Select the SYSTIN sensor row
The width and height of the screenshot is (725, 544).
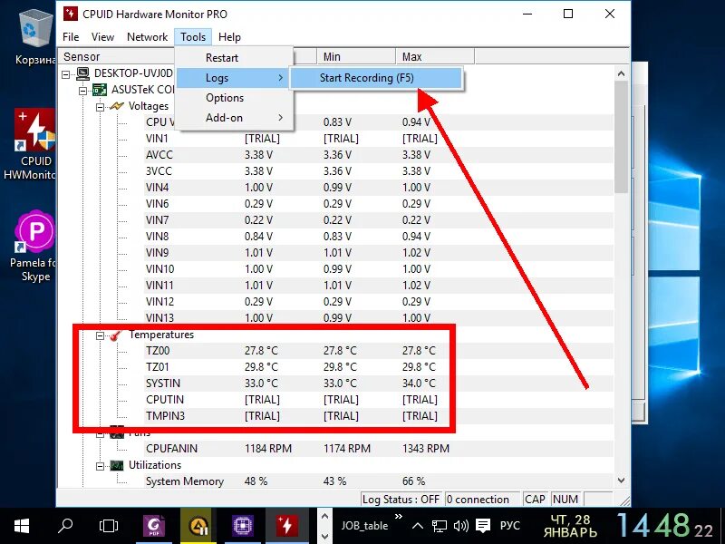[378, 384]
